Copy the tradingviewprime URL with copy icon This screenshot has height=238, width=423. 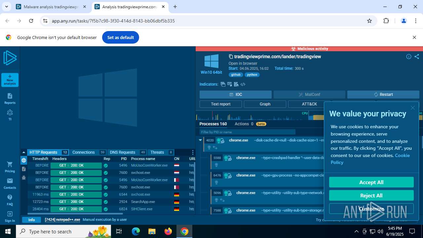231,57
